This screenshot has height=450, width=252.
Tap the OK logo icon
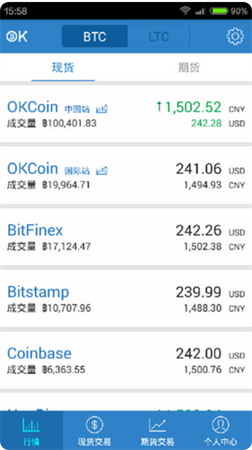click(17, 37)
